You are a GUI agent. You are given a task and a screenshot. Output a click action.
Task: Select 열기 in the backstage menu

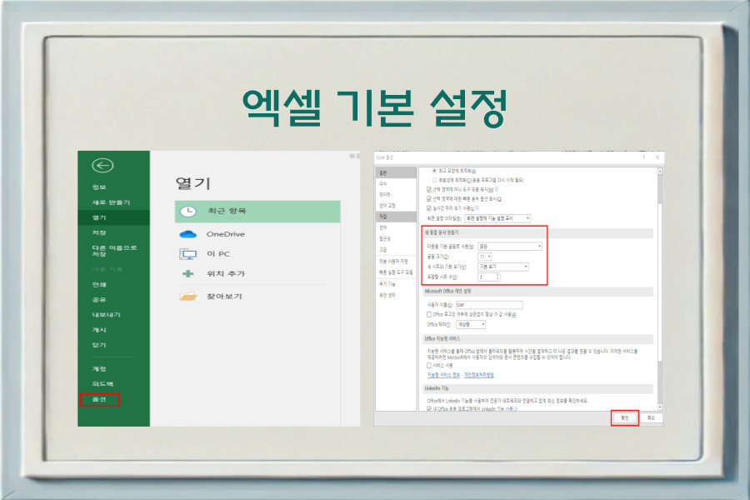pyautogui.click(x=114, y=217)
